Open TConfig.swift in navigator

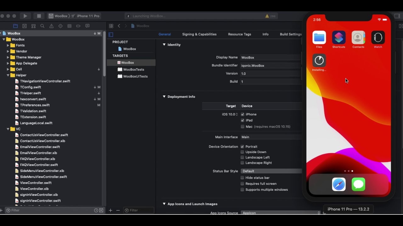tap(31, 87)
